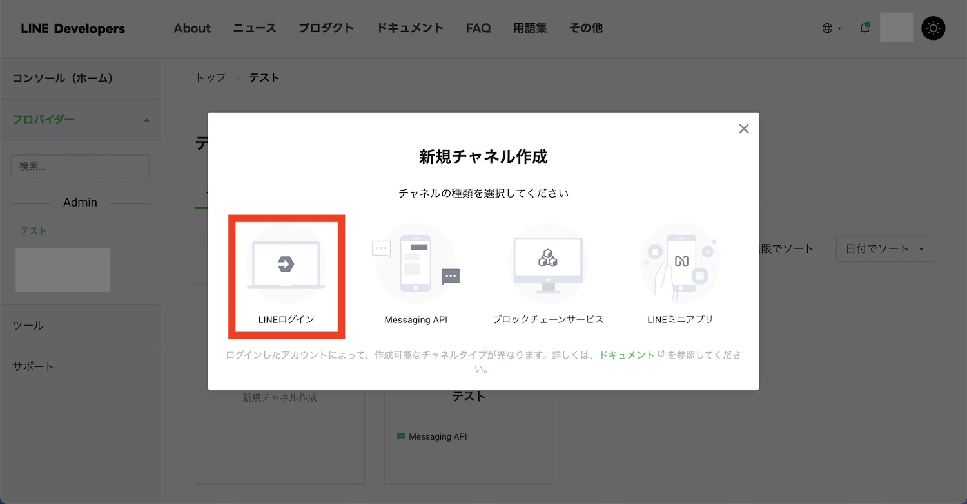Open the language globe selector

[x=832, y=28]
